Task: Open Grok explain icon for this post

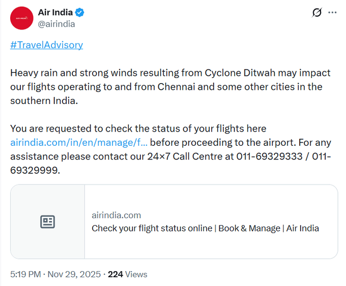Action: (x=316, y=13)
